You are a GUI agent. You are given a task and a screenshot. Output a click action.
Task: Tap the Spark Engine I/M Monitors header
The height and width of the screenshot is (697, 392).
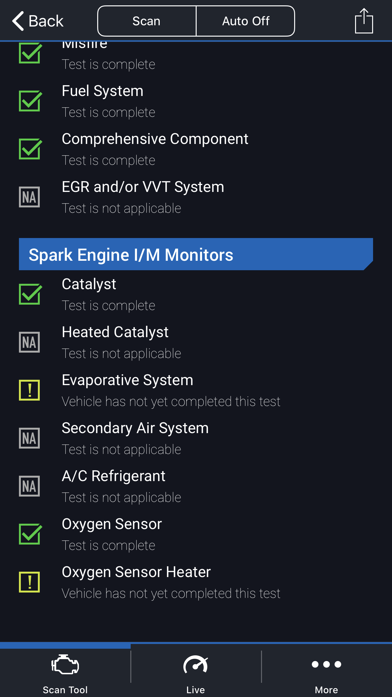(196, 254)
